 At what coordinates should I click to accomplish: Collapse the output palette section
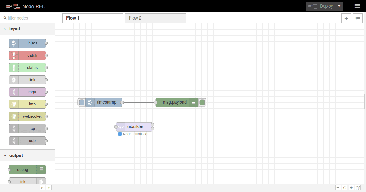point(5,155)
